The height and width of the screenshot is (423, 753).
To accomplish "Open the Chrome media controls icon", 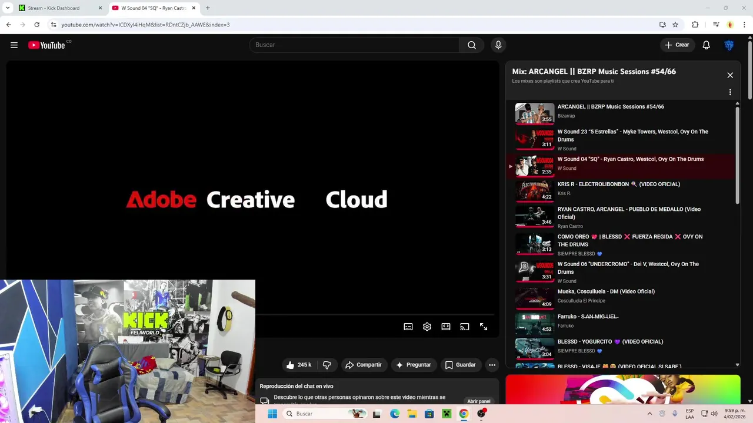I will click(x=716, y=25).
